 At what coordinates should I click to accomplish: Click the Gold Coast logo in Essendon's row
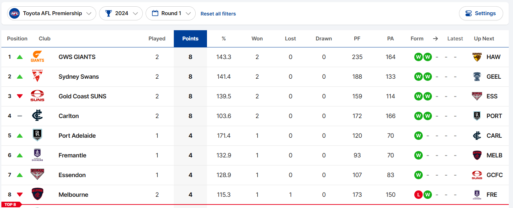click(x=477, y=175)
